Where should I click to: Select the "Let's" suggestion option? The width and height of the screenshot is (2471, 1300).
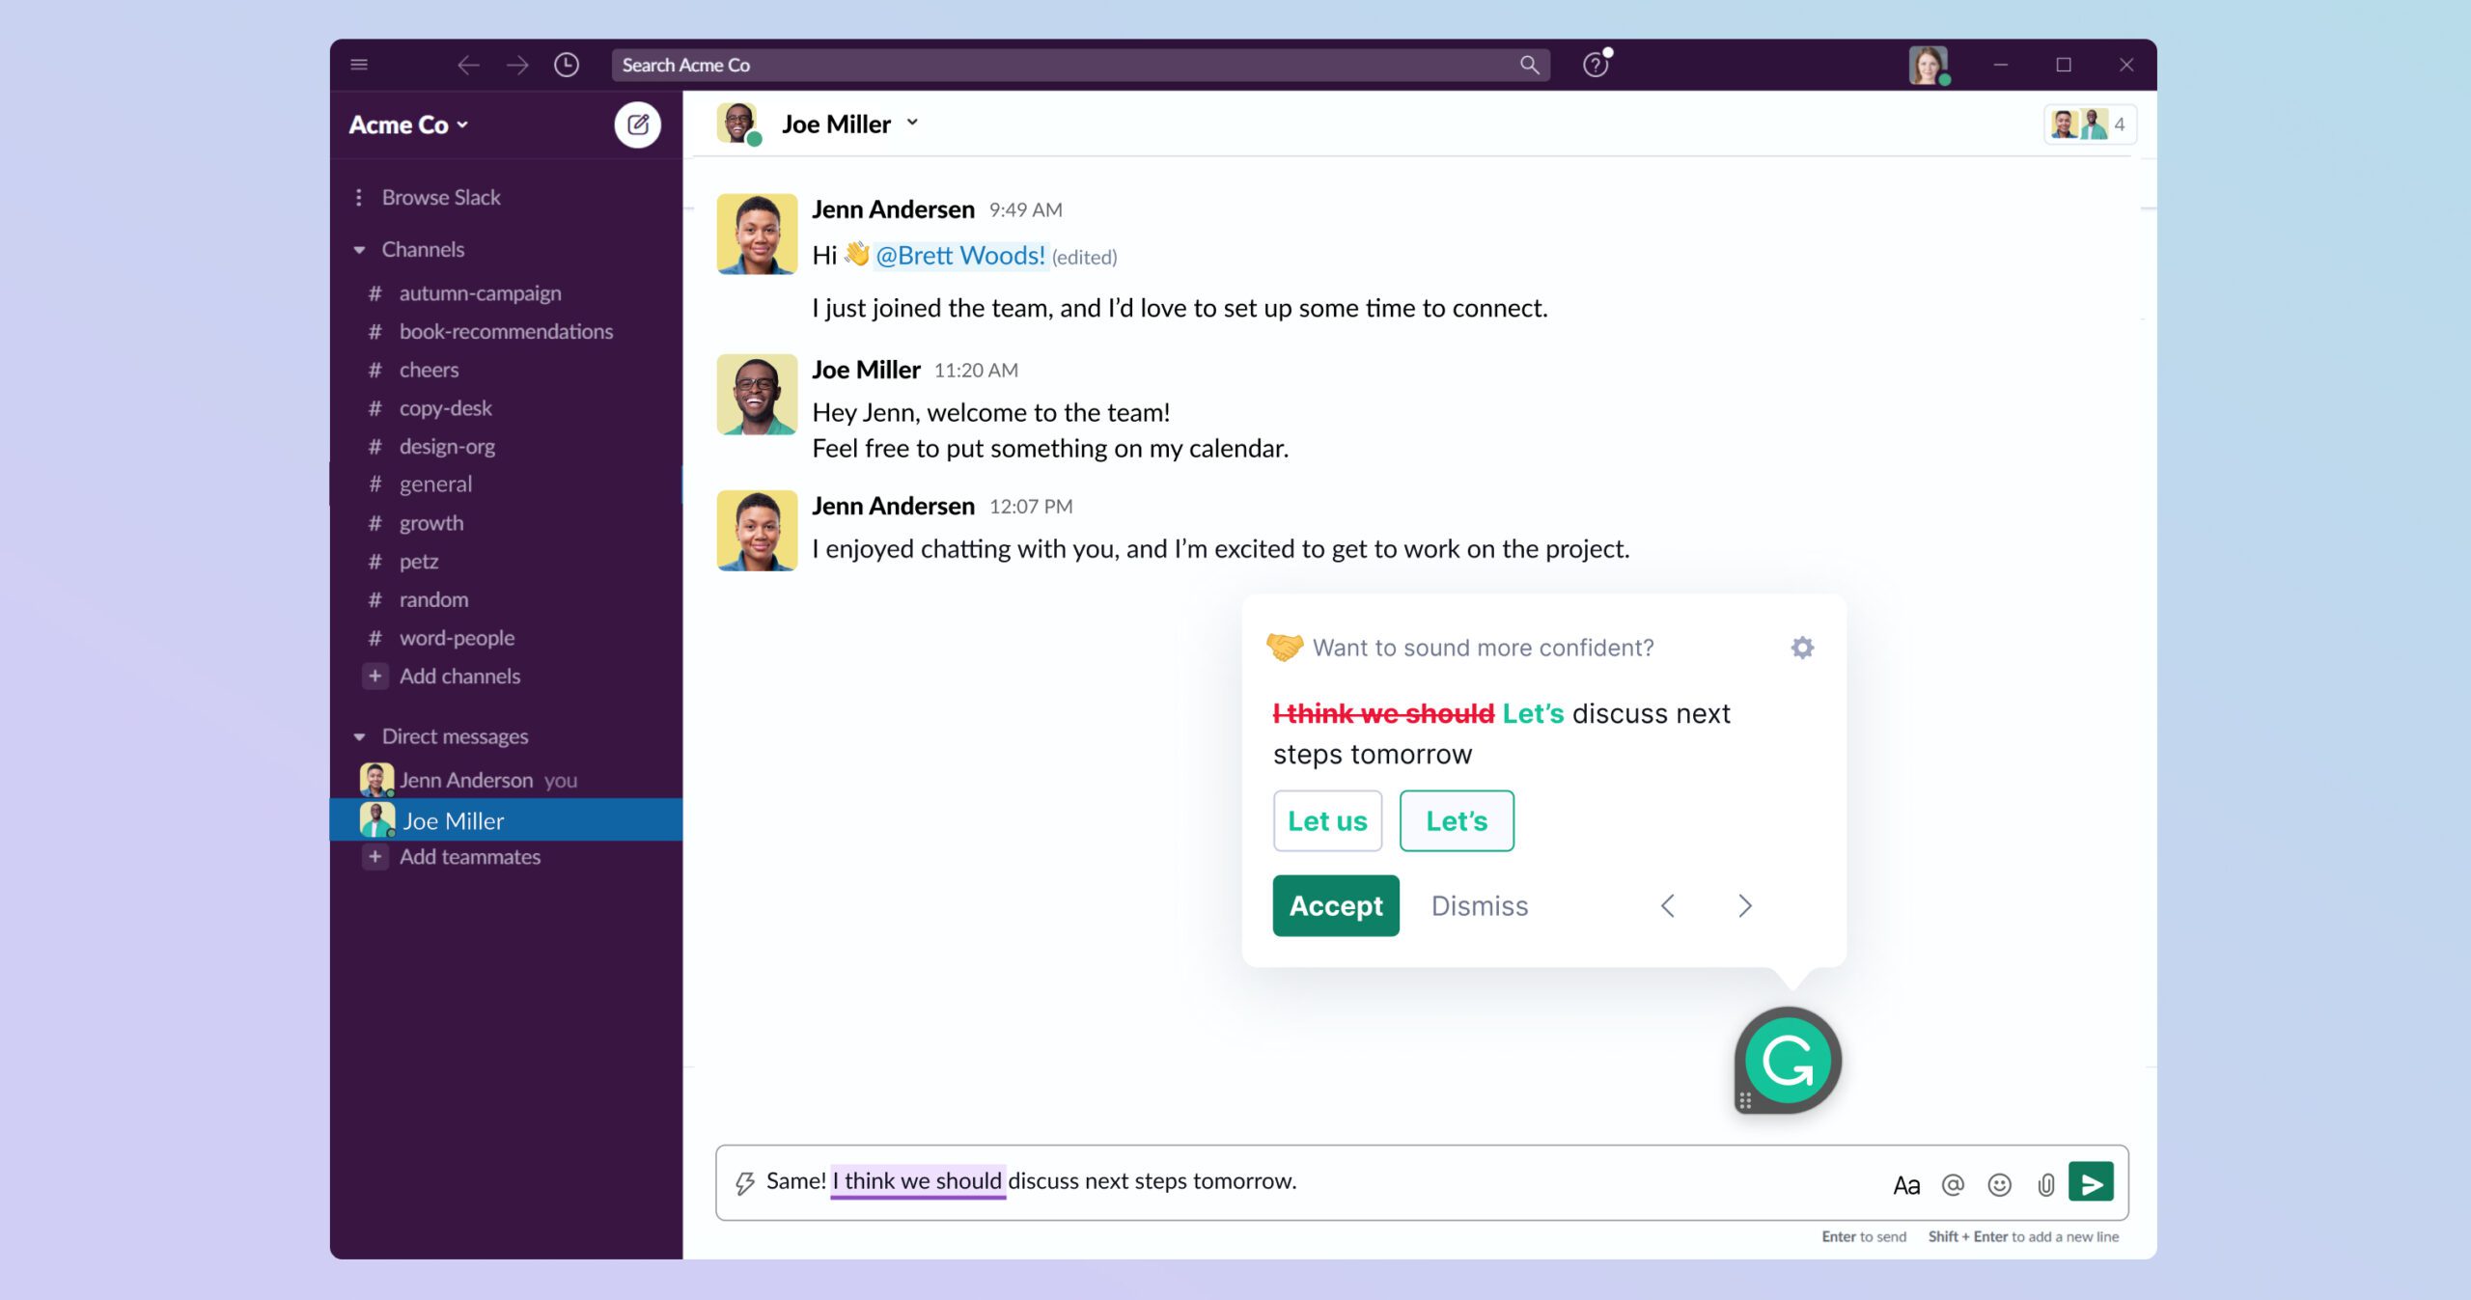point(1457,821)
